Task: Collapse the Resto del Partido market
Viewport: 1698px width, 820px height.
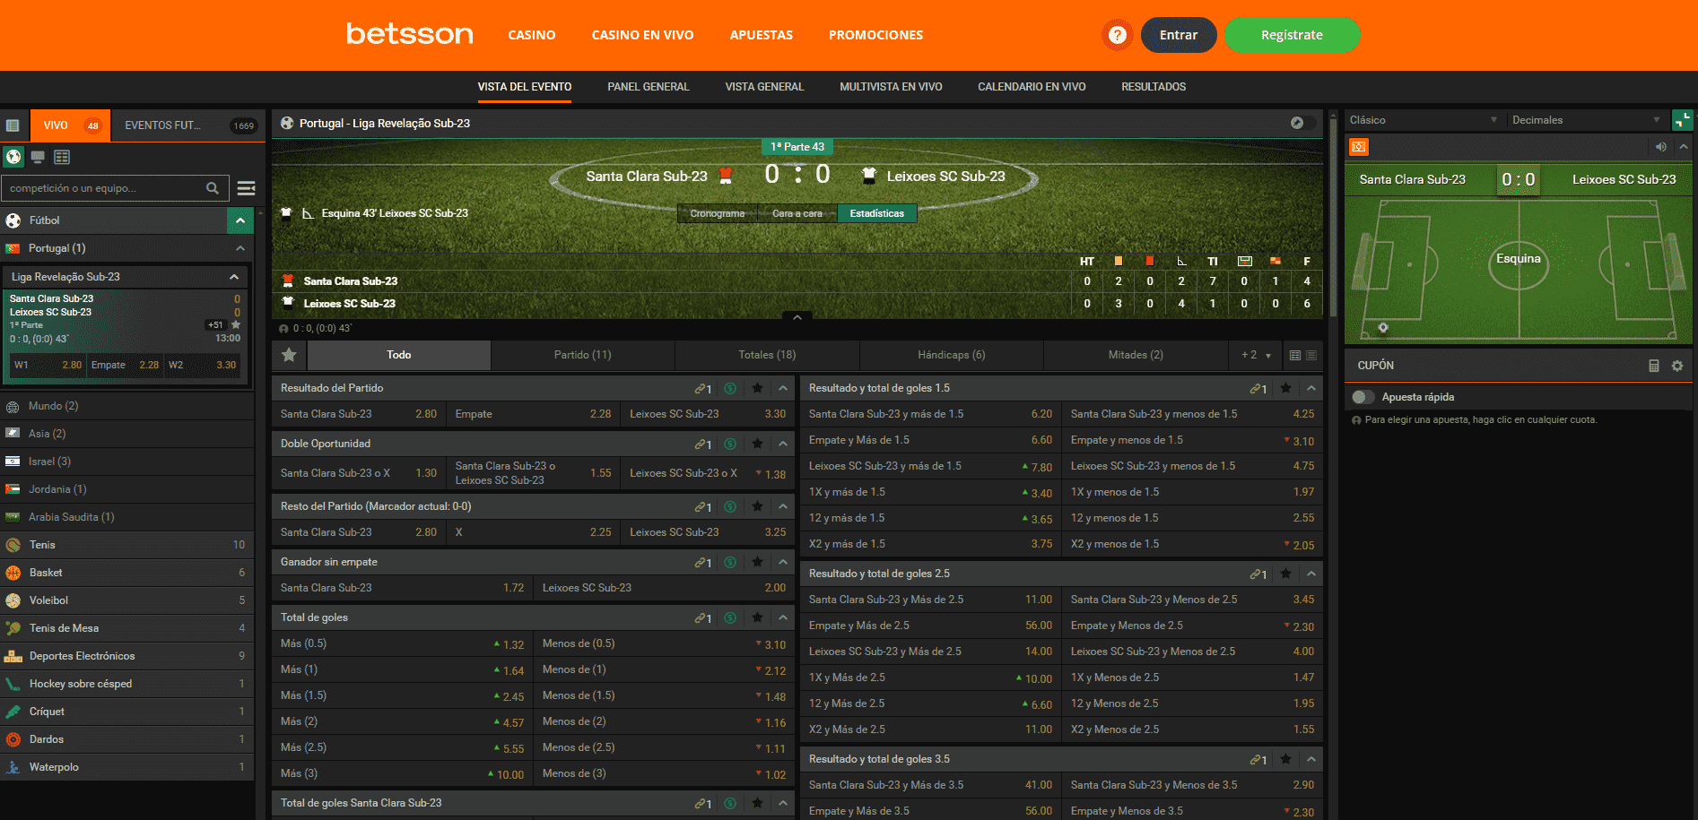Action: pyautogui.click(x=783, y=506)
